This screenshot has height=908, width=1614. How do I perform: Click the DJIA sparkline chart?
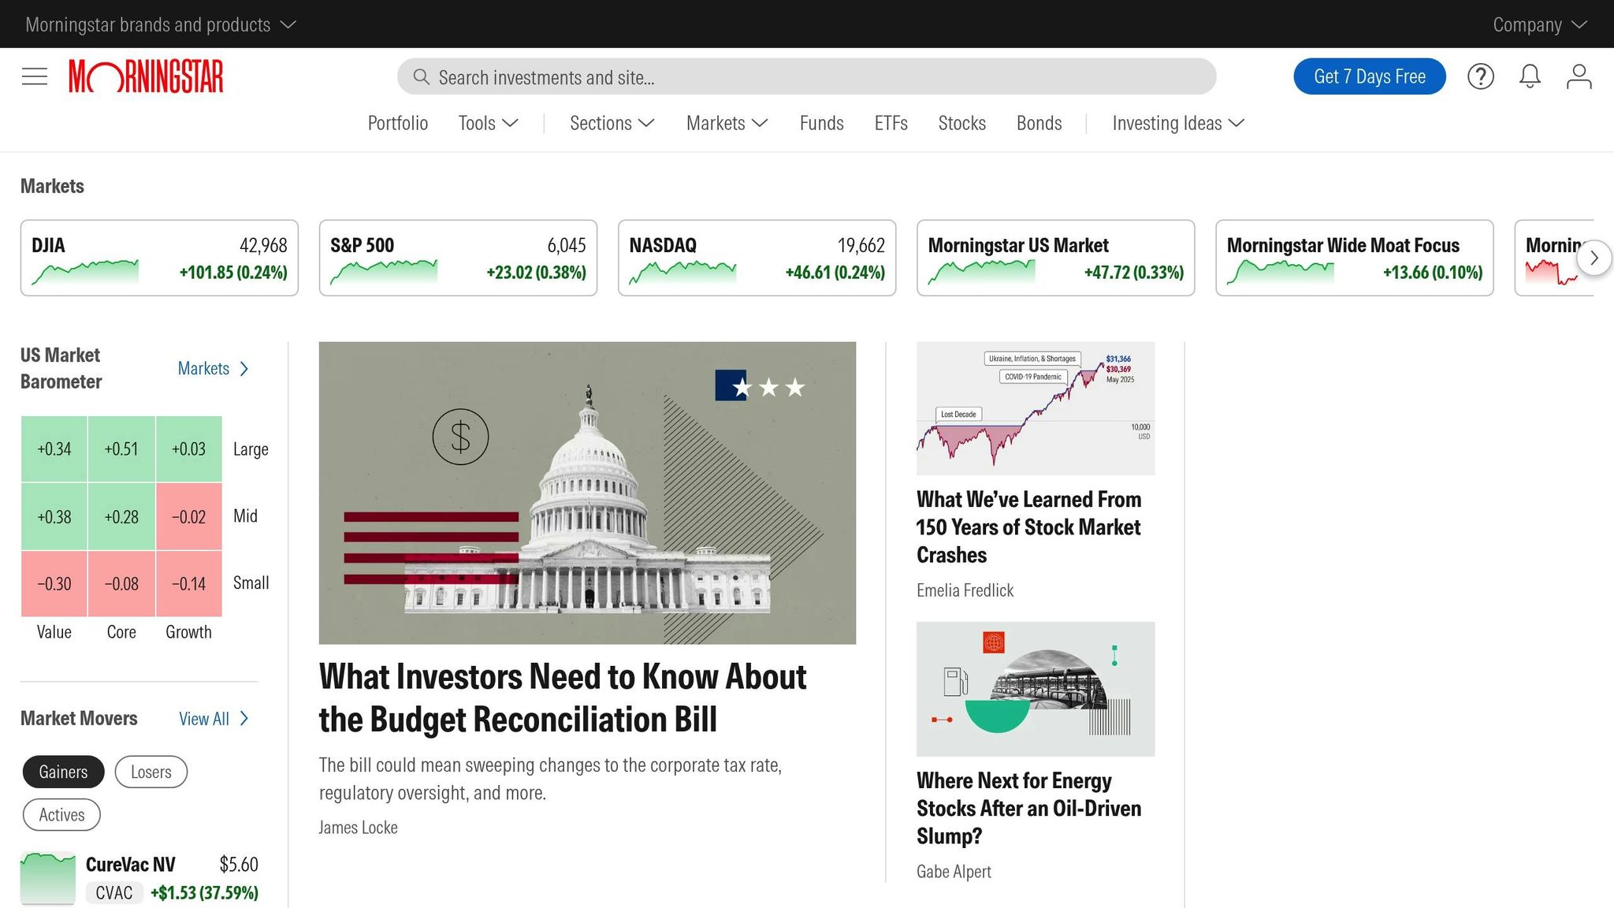click(x=85, y=272)
